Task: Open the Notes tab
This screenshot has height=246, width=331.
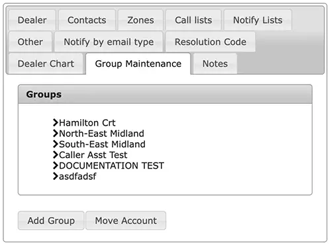Action: point(215,63)
